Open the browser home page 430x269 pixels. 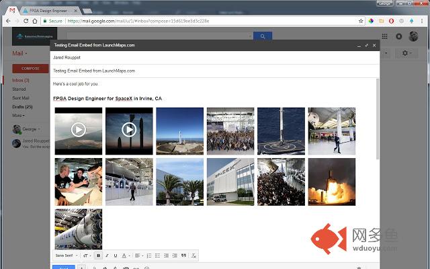click(x=35, y=21)
